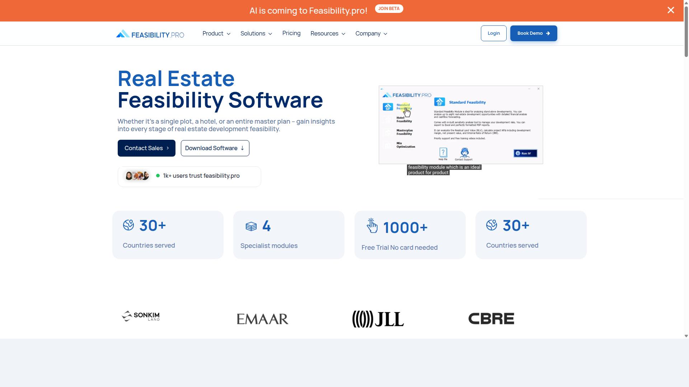Click the CBRE logo
689x387 pixels.
pyautogui.click(x=491, y=319)
